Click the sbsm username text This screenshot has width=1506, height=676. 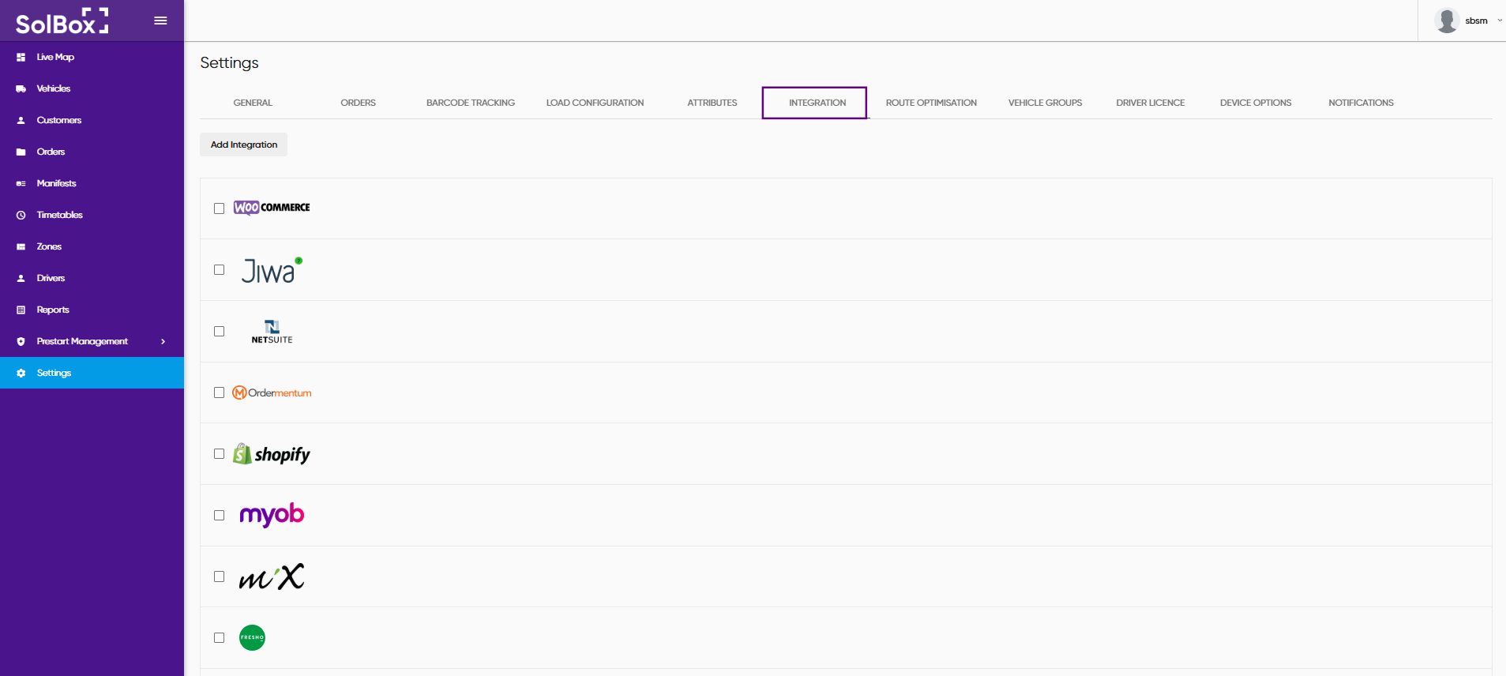pos(1476,21)
